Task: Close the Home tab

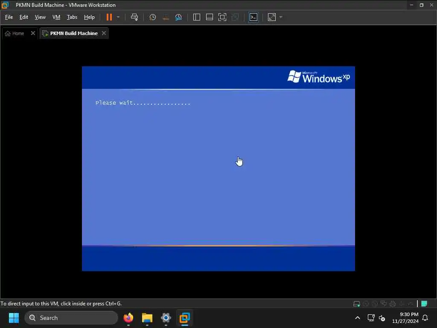Action: point(33,33)
